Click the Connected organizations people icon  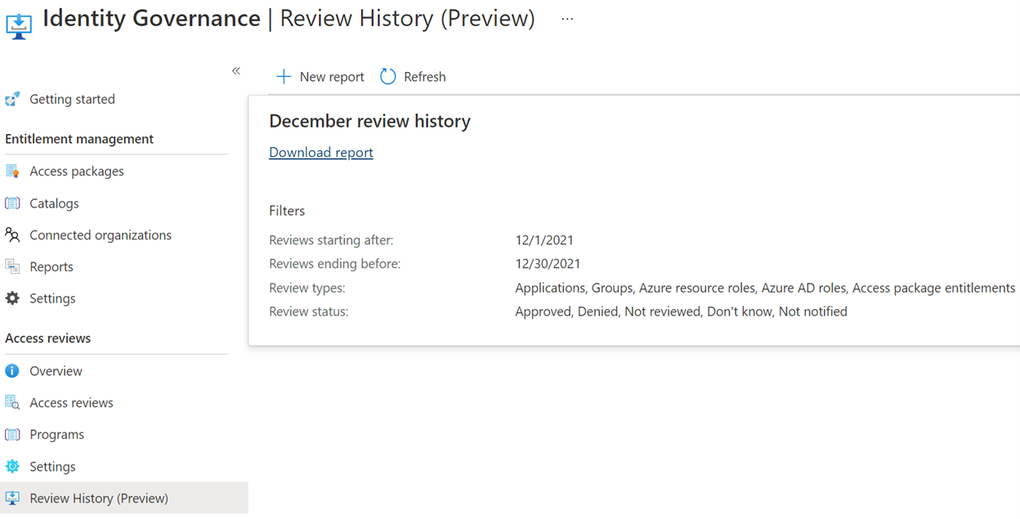pos(12,235)
